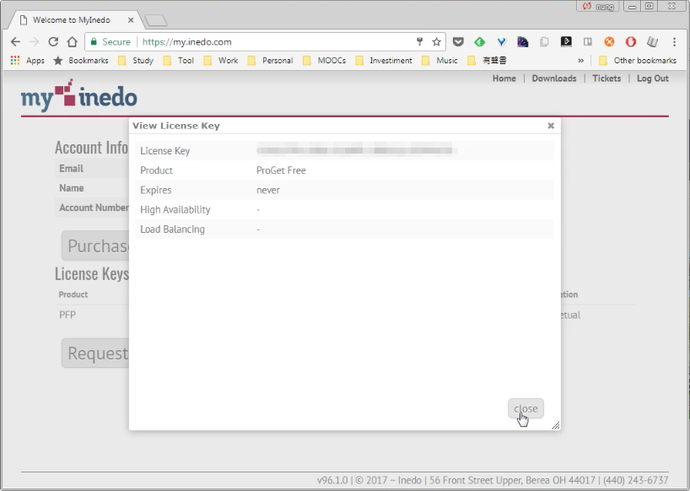This screenshot has width=690, height=491.
Task: Click the Request button behind the dialog
Action: 96,353
